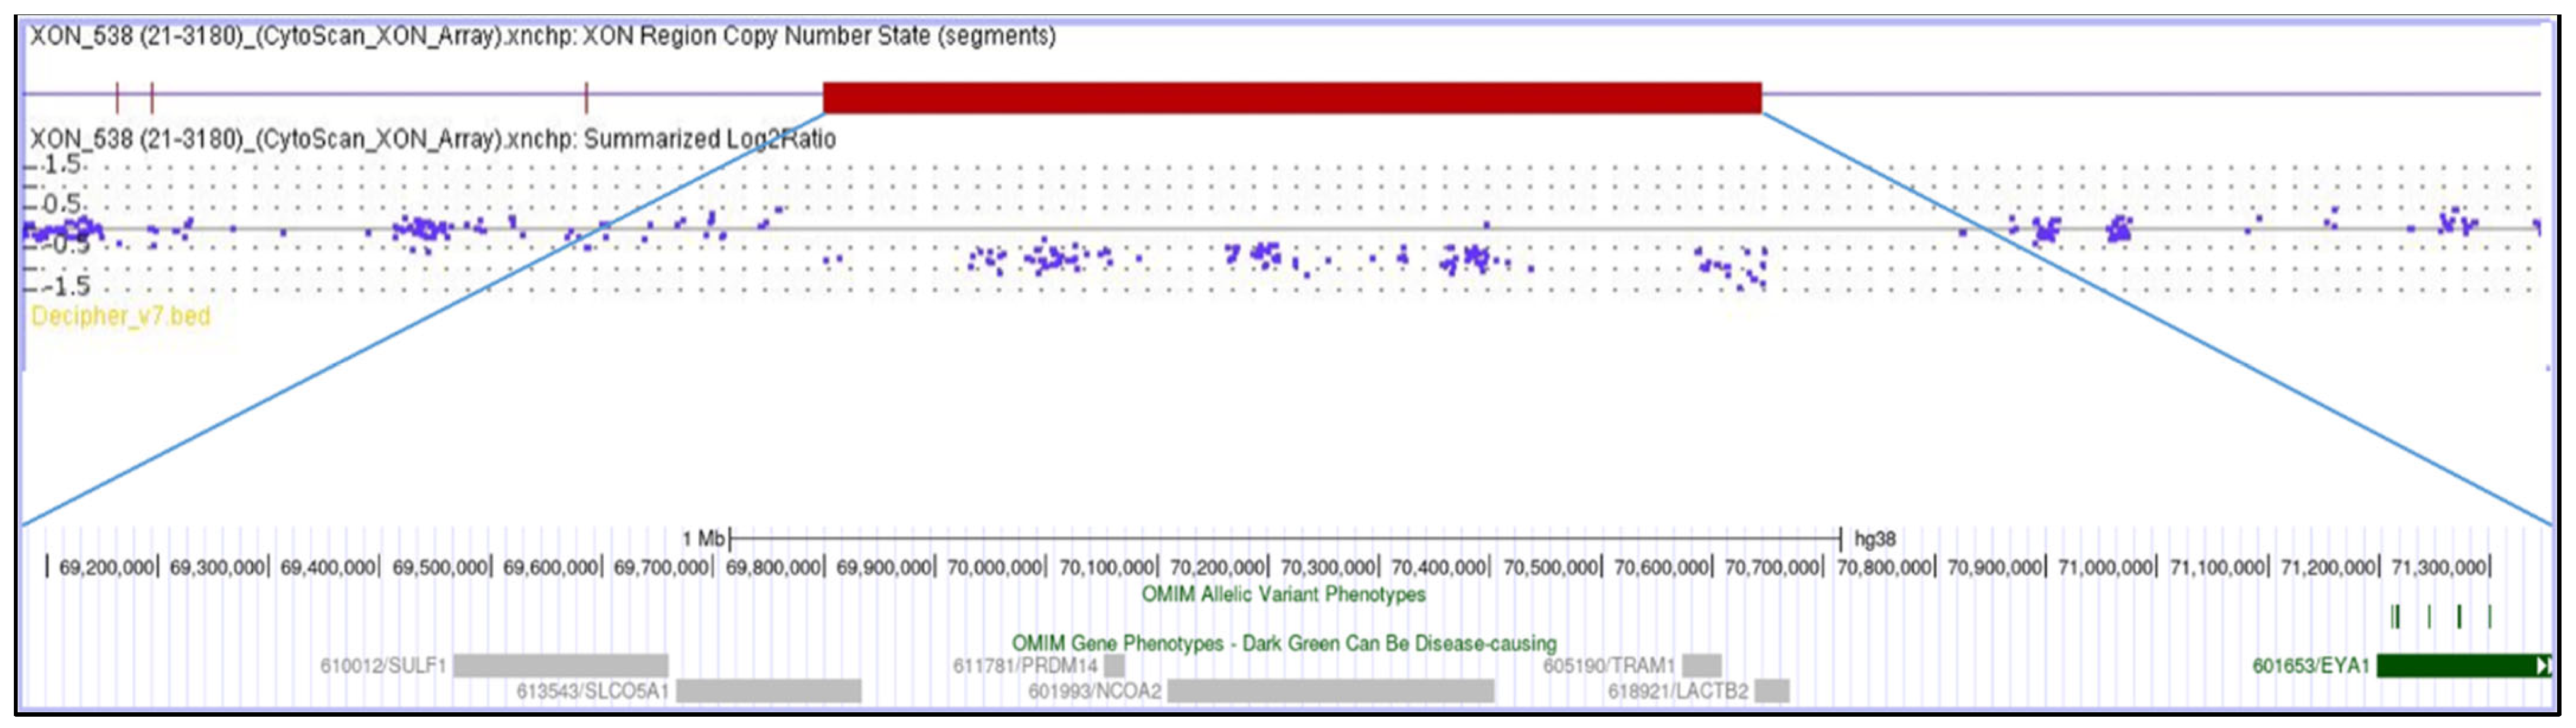Click the 70,000,000 position on the ruler
The width and height of the screenshot is (2576, 728).
(995, 567)
